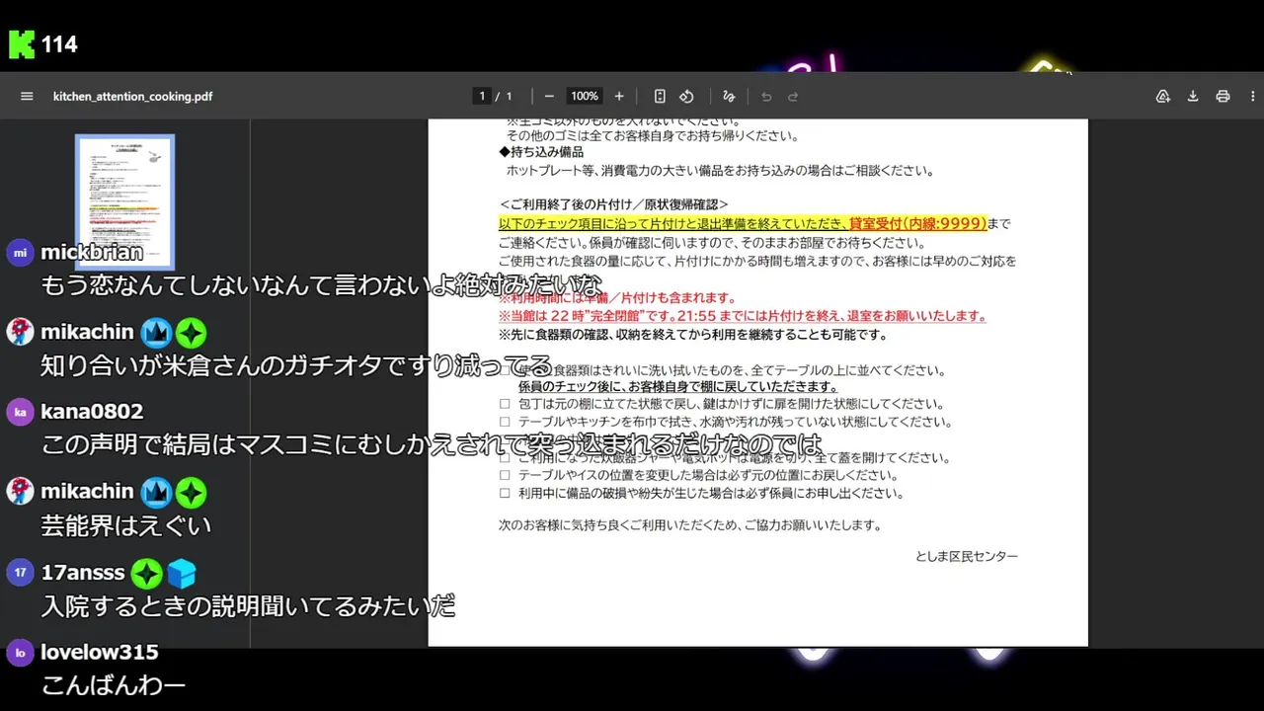Print the PDF document

(1223, 96)
